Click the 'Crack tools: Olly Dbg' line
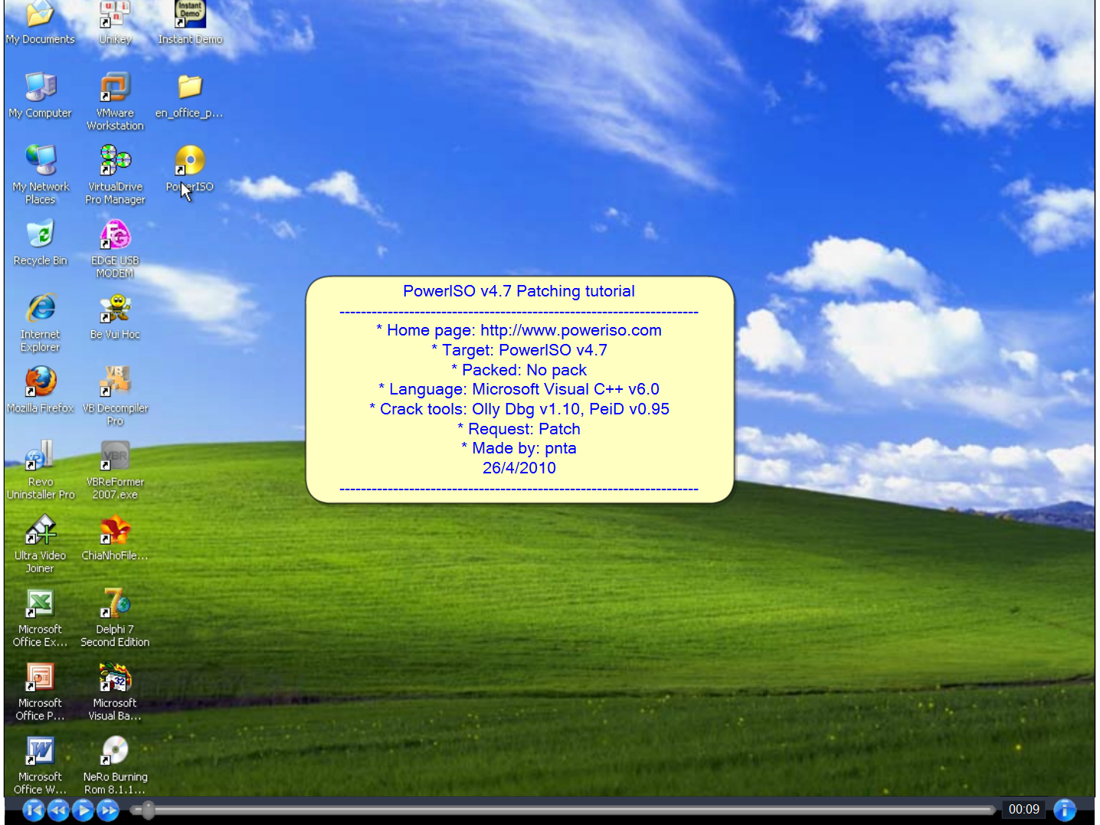This screenshot has width=1100, height=825. pyautogui.click(x=519, y=409)
